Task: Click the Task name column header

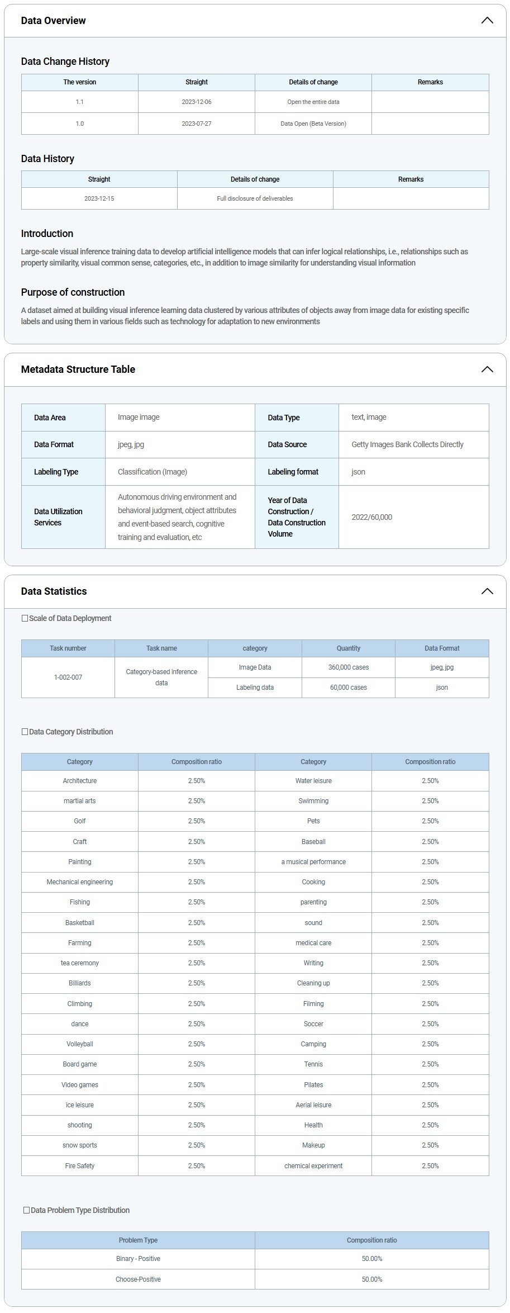Action: coord(161,648)
